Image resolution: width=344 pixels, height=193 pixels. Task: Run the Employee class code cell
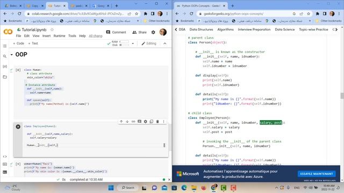click(x=18, y=127)
